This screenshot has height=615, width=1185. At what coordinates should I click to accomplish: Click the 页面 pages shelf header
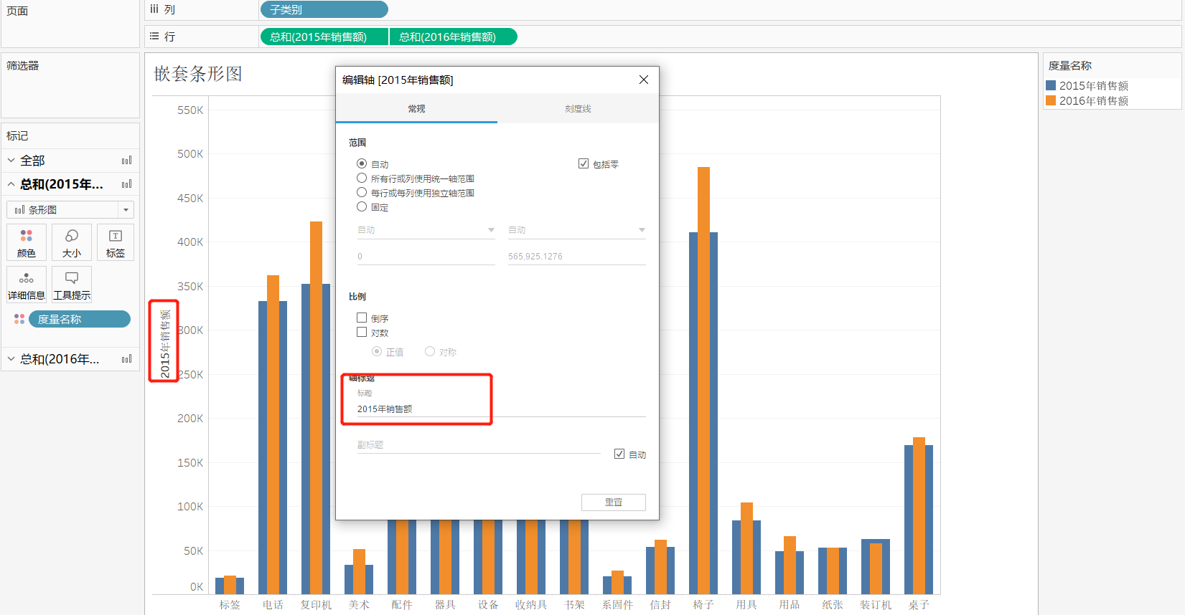[17, 11]
